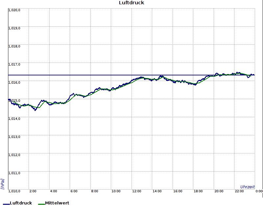Click the 1,010,0 axis origin label
The height and width of the screenshot is (214, 263).
point(14,191)
